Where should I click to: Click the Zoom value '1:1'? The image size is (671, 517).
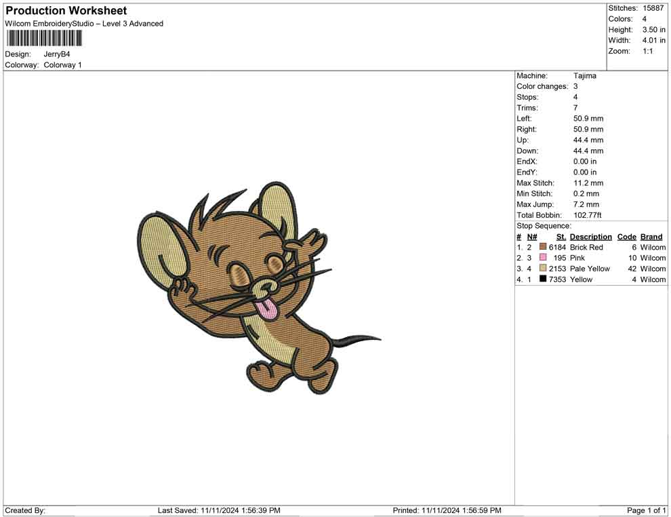[x=648, y=51]
